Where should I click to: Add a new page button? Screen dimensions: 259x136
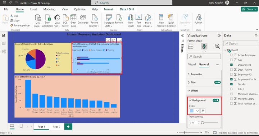68,127
